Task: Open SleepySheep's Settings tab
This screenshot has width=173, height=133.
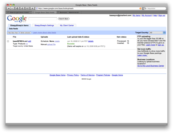Action: (44, 25)
